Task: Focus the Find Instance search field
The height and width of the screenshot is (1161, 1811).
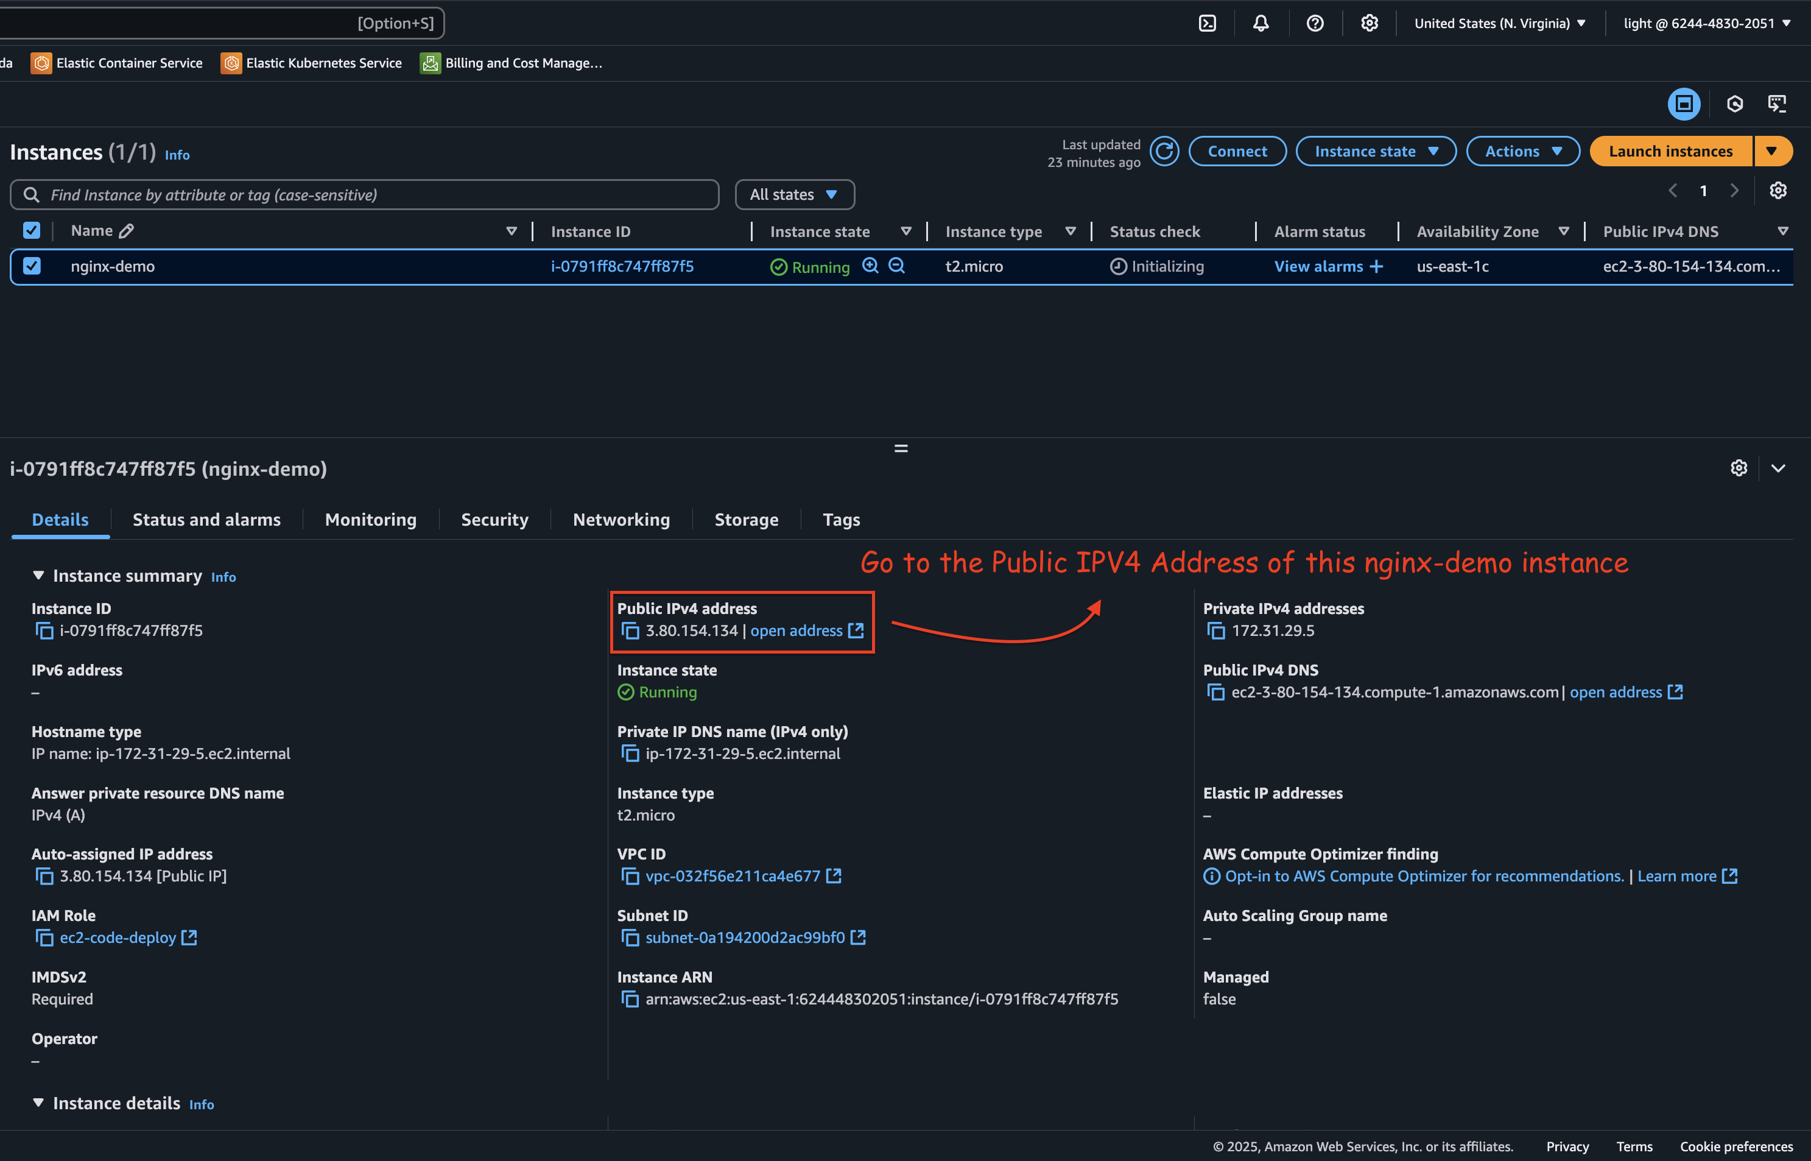Action: 365,194
